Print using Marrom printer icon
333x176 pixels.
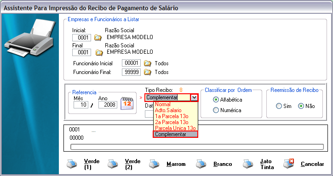[155, 164]
